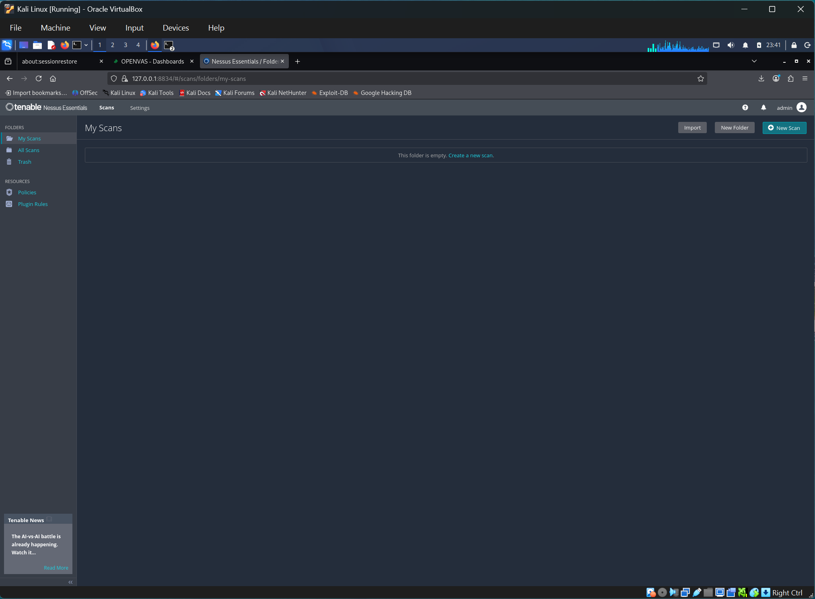The image size is (815, 599).
Task: Click the All Scans folder icon
Action: pyautogui.click(x=9, y=150)
